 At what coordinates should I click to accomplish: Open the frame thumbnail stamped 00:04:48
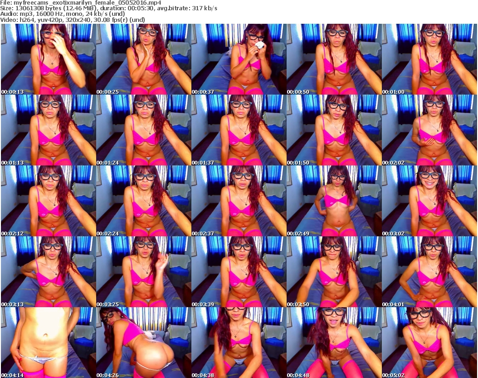click(x=334, y=343)
